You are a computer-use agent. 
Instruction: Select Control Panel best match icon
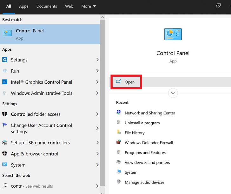(7, 33)
